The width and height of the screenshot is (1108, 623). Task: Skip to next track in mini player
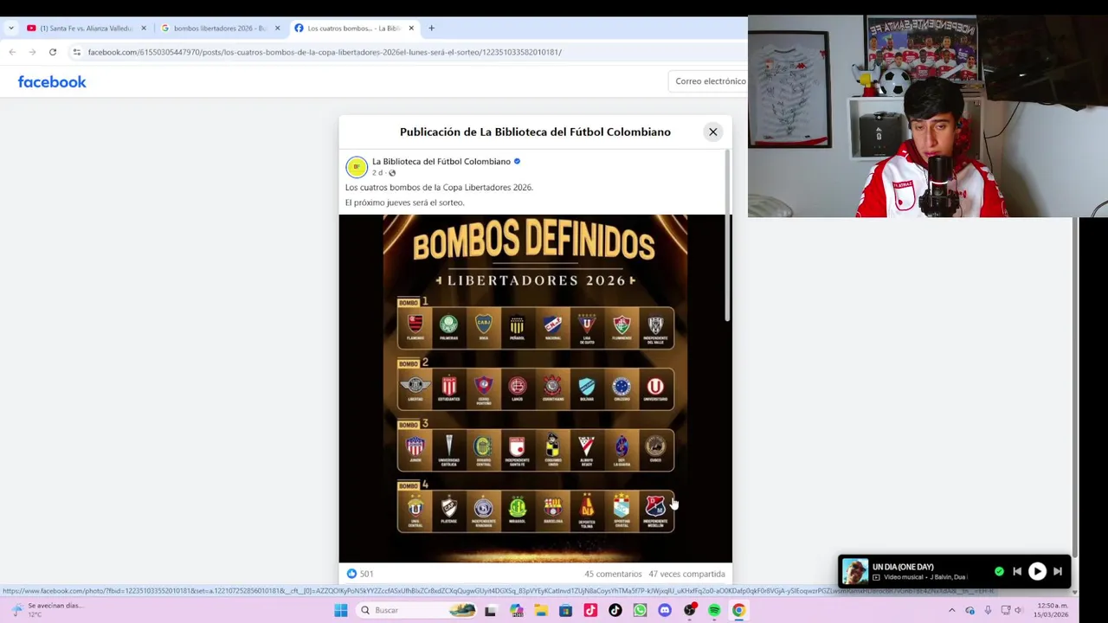click(1057, 572)
